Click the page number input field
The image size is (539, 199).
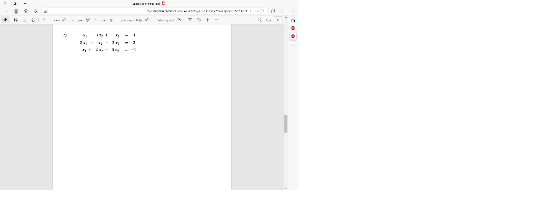[278, 20]
